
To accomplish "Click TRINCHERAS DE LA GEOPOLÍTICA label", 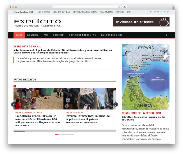I will tap(141, 113).
